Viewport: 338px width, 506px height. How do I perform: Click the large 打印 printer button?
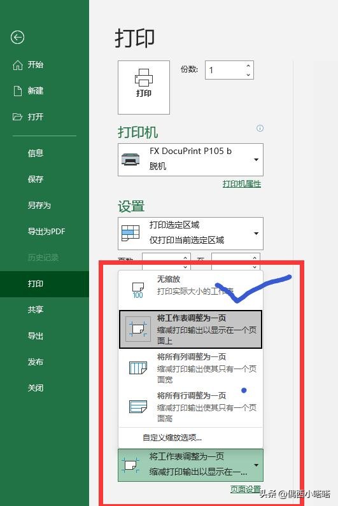tap(144, 87)
